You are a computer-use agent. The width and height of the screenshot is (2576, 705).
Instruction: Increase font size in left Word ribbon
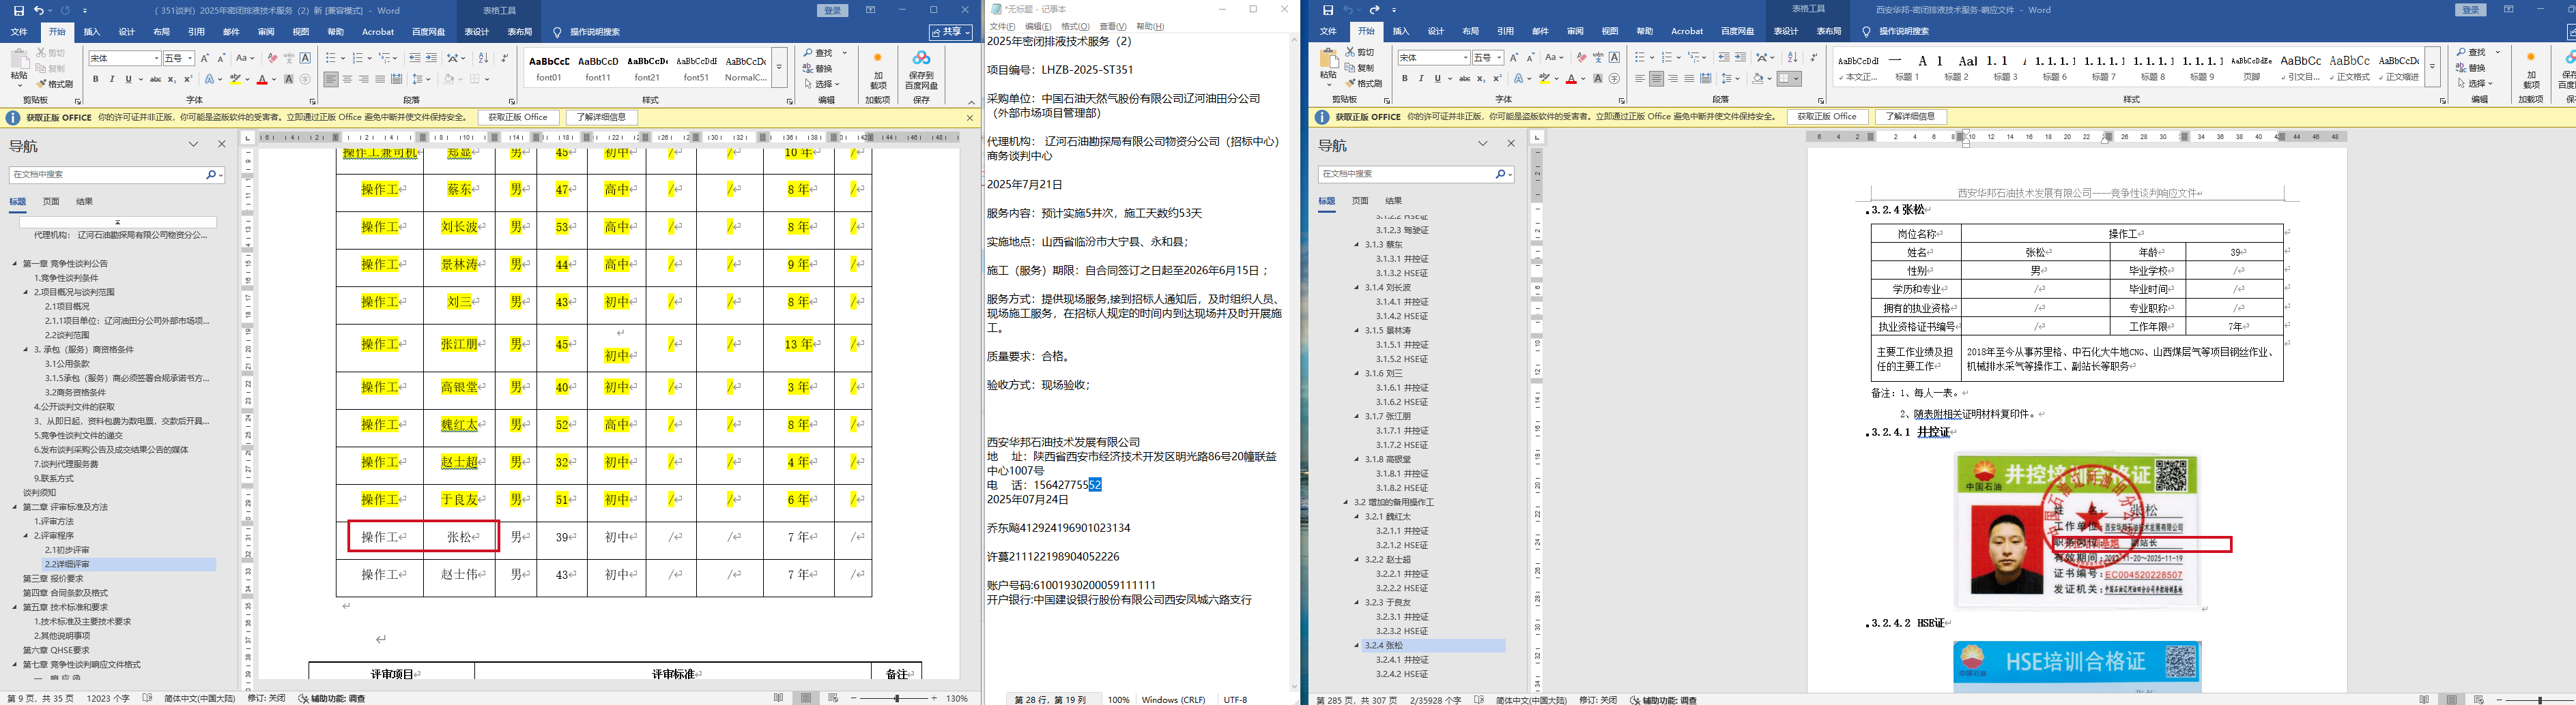[205, 58]
